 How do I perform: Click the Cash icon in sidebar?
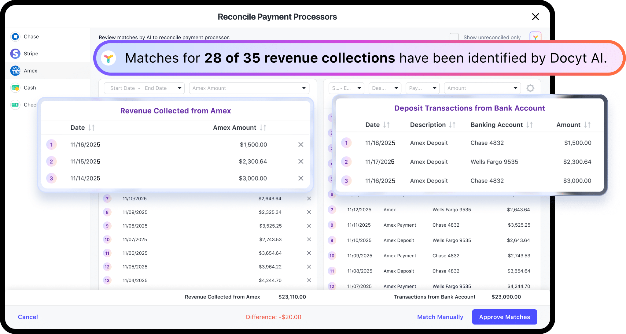pos(15,88)
